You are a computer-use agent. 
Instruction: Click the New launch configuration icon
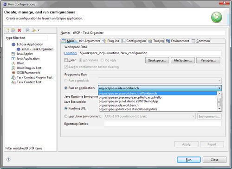coord(7,30)
